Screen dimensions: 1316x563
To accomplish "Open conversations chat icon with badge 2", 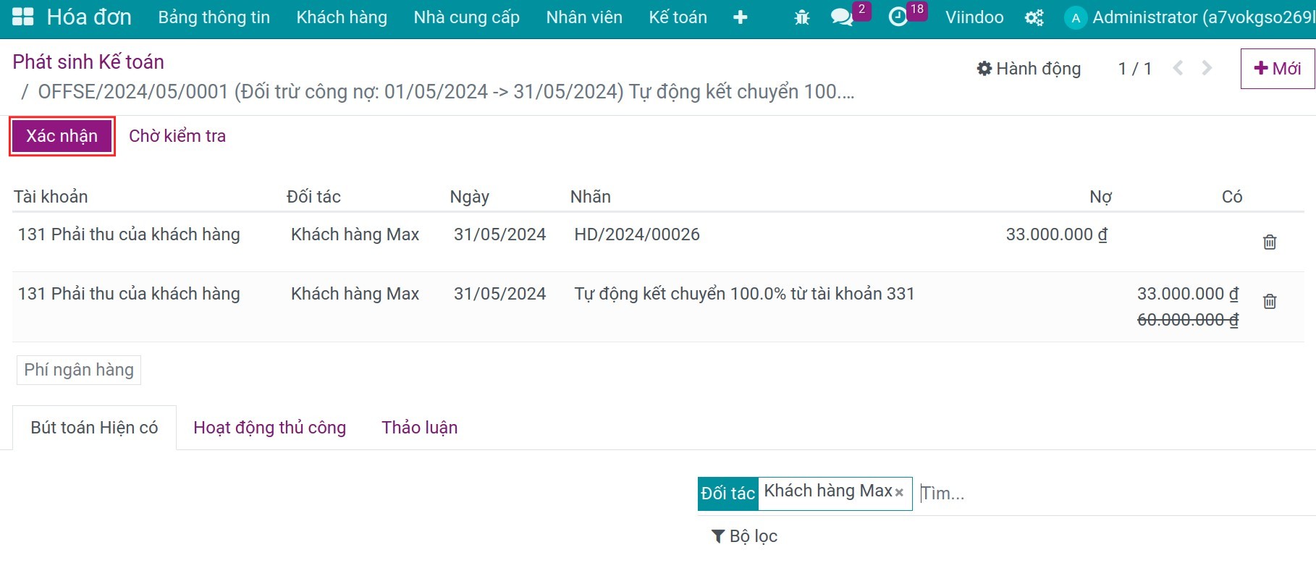I will pyautogui.click(x=842, y=17).
